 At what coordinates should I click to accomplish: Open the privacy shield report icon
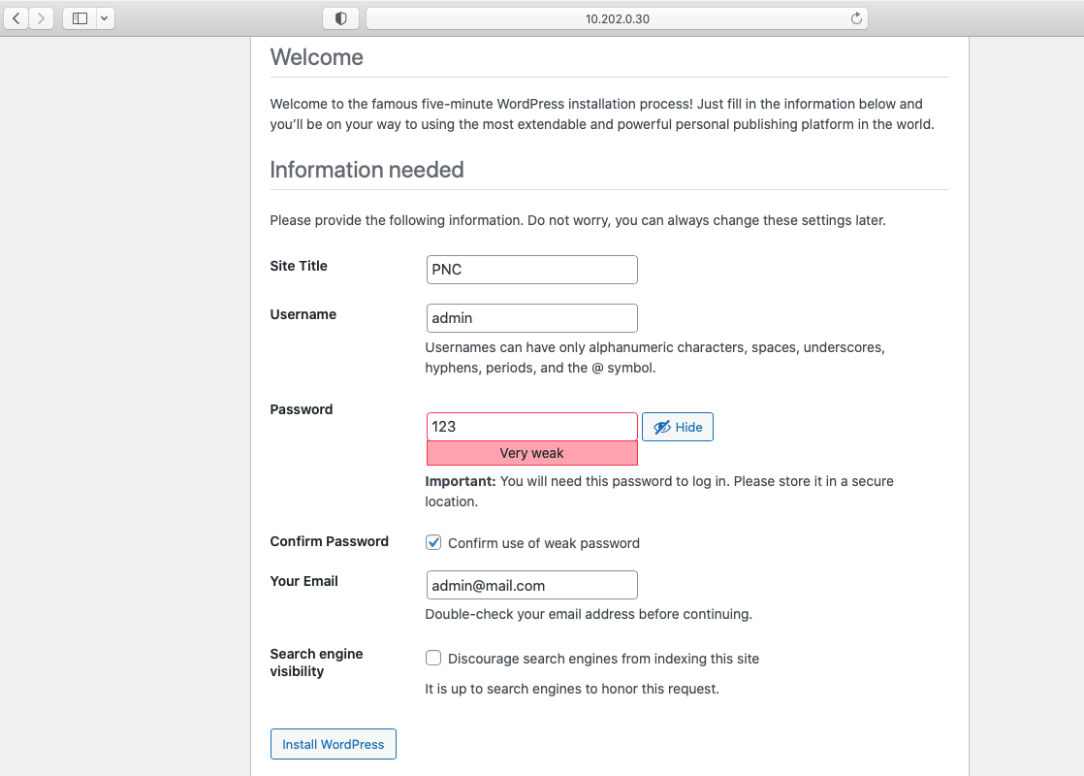(x=341, y=18)
